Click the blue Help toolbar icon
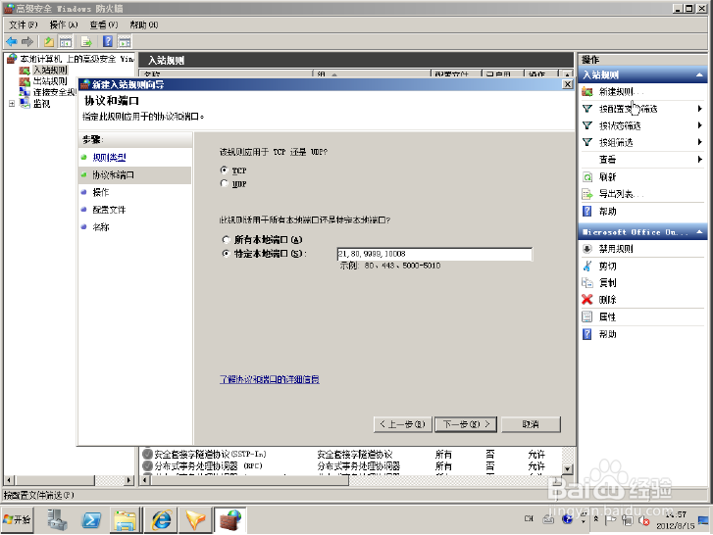 tap(108, 42)
